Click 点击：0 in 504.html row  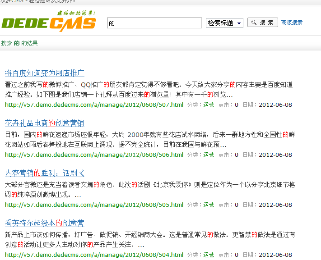pyautogui.click(x=228, y=255)
